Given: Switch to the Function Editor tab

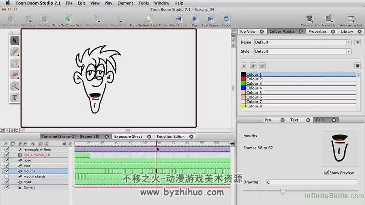Looking at the screenshot, I should click(x=170, y=137).
